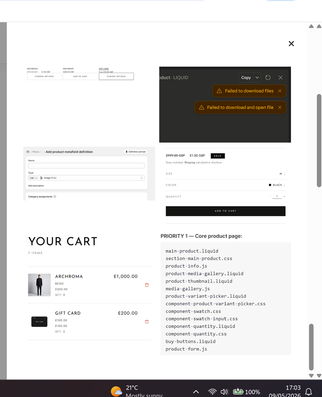Click 'product-form.js' in the file list
The height and width of the screenshot is (397, 322).
click(186, 349)
